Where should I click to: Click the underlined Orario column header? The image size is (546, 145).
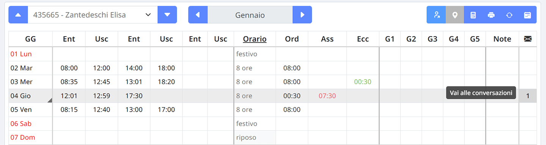[x=255, y=39]
